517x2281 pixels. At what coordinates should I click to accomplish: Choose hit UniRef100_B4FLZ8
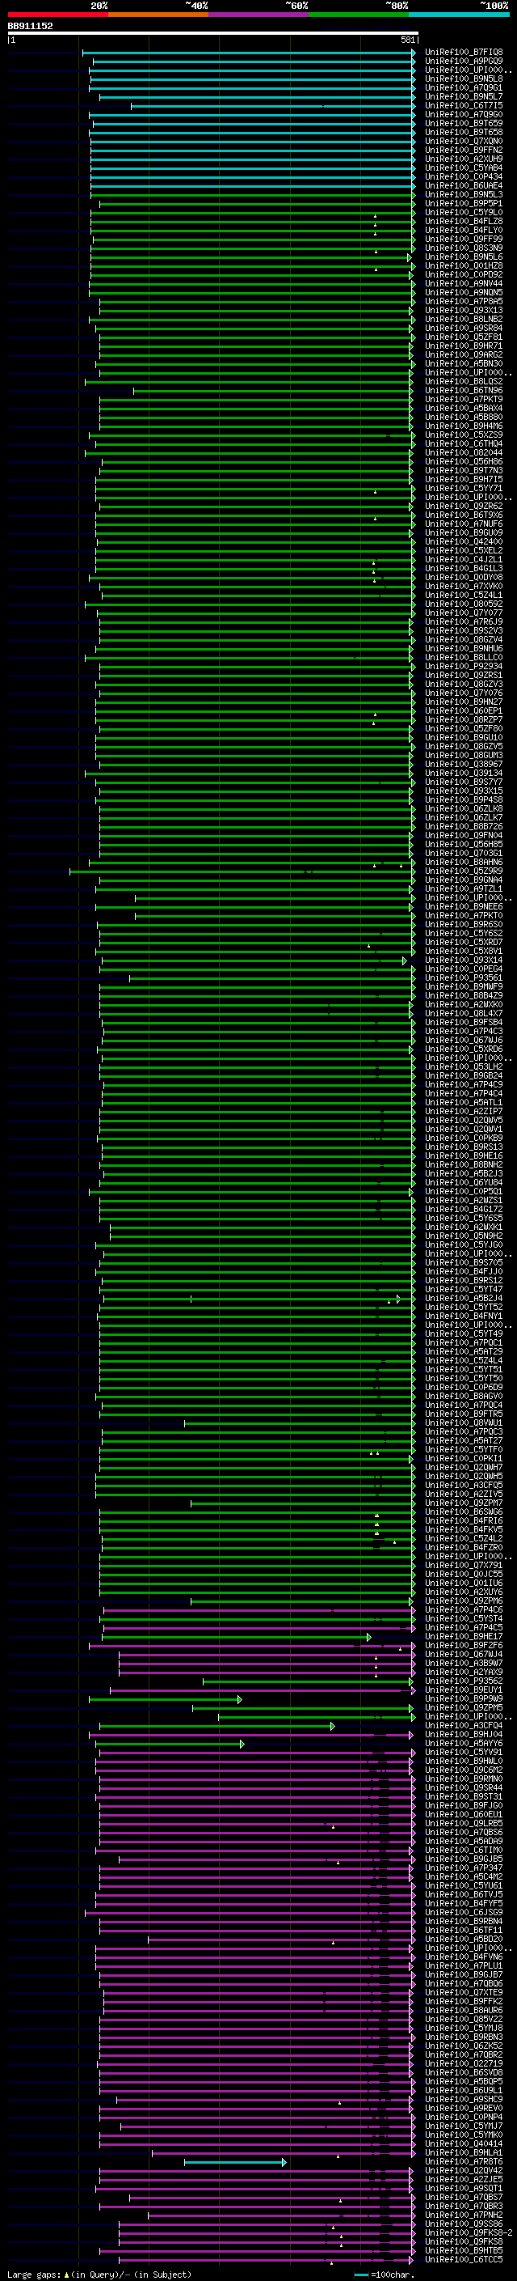(x=464, y=222)
